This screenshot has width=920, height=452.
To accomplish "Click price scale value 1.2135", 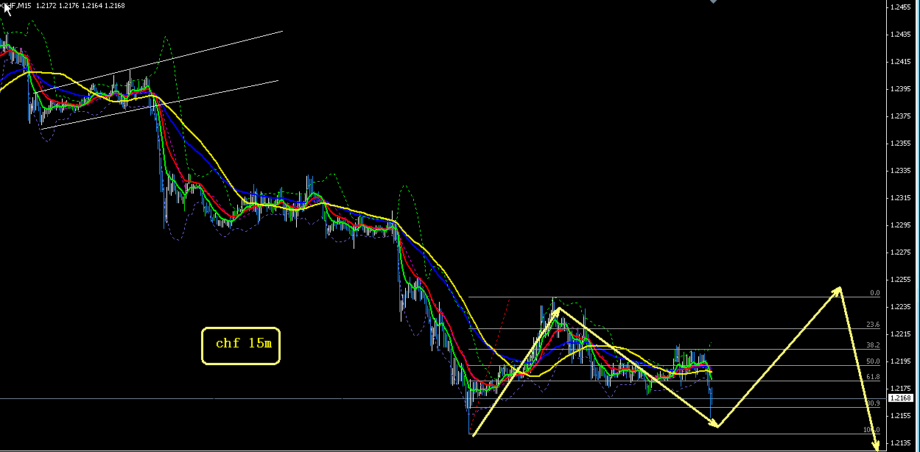I will tap(900, 443).
